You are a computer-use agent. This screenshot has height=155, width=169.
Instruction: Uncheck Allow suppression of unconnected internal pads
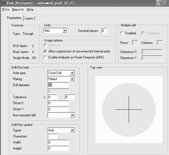(x=45, y=51)
